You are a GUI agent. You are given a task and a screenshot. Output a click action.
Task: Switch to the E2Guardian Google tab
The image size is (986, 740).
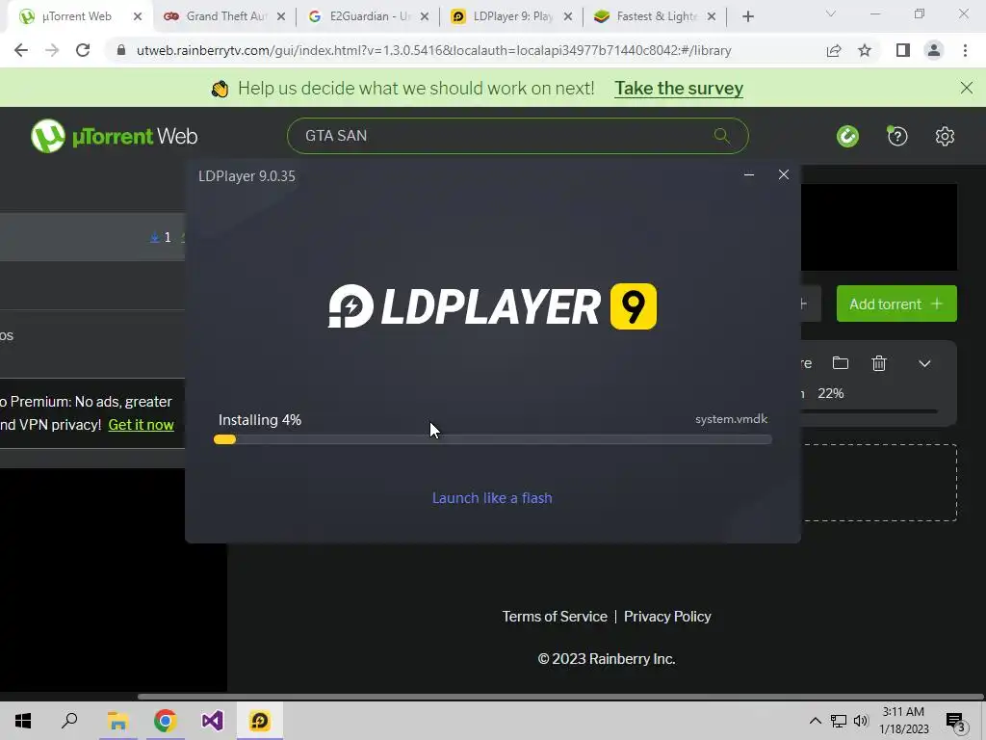click(370, 16)
